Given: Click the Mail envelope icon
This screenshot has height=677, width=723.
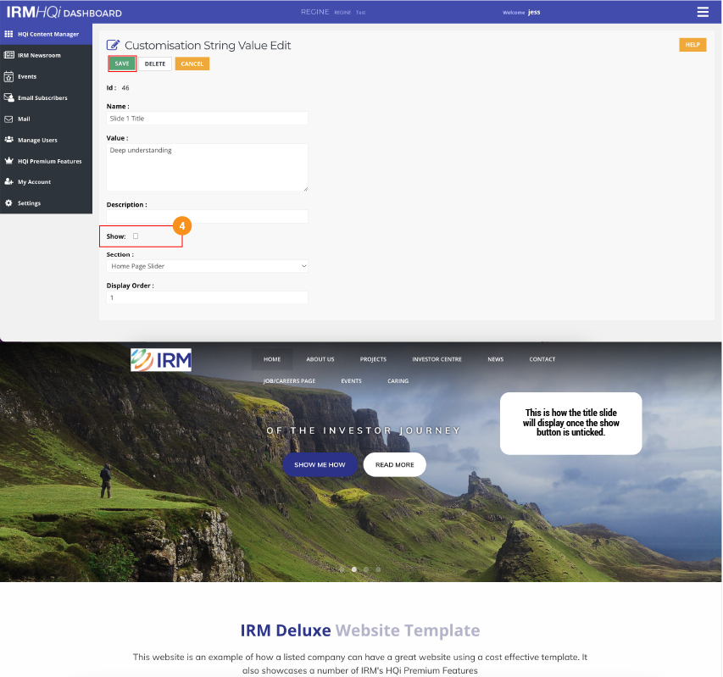Looking at the screenshot, I should pyautogui.click(x=8, y=119).
